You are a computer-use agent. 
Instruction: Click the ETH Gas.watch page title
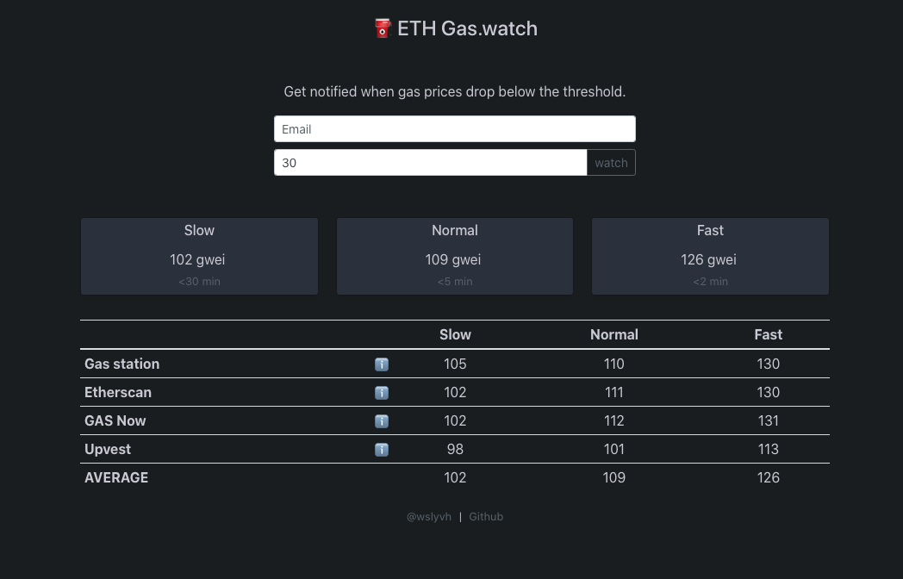[455, 28]
